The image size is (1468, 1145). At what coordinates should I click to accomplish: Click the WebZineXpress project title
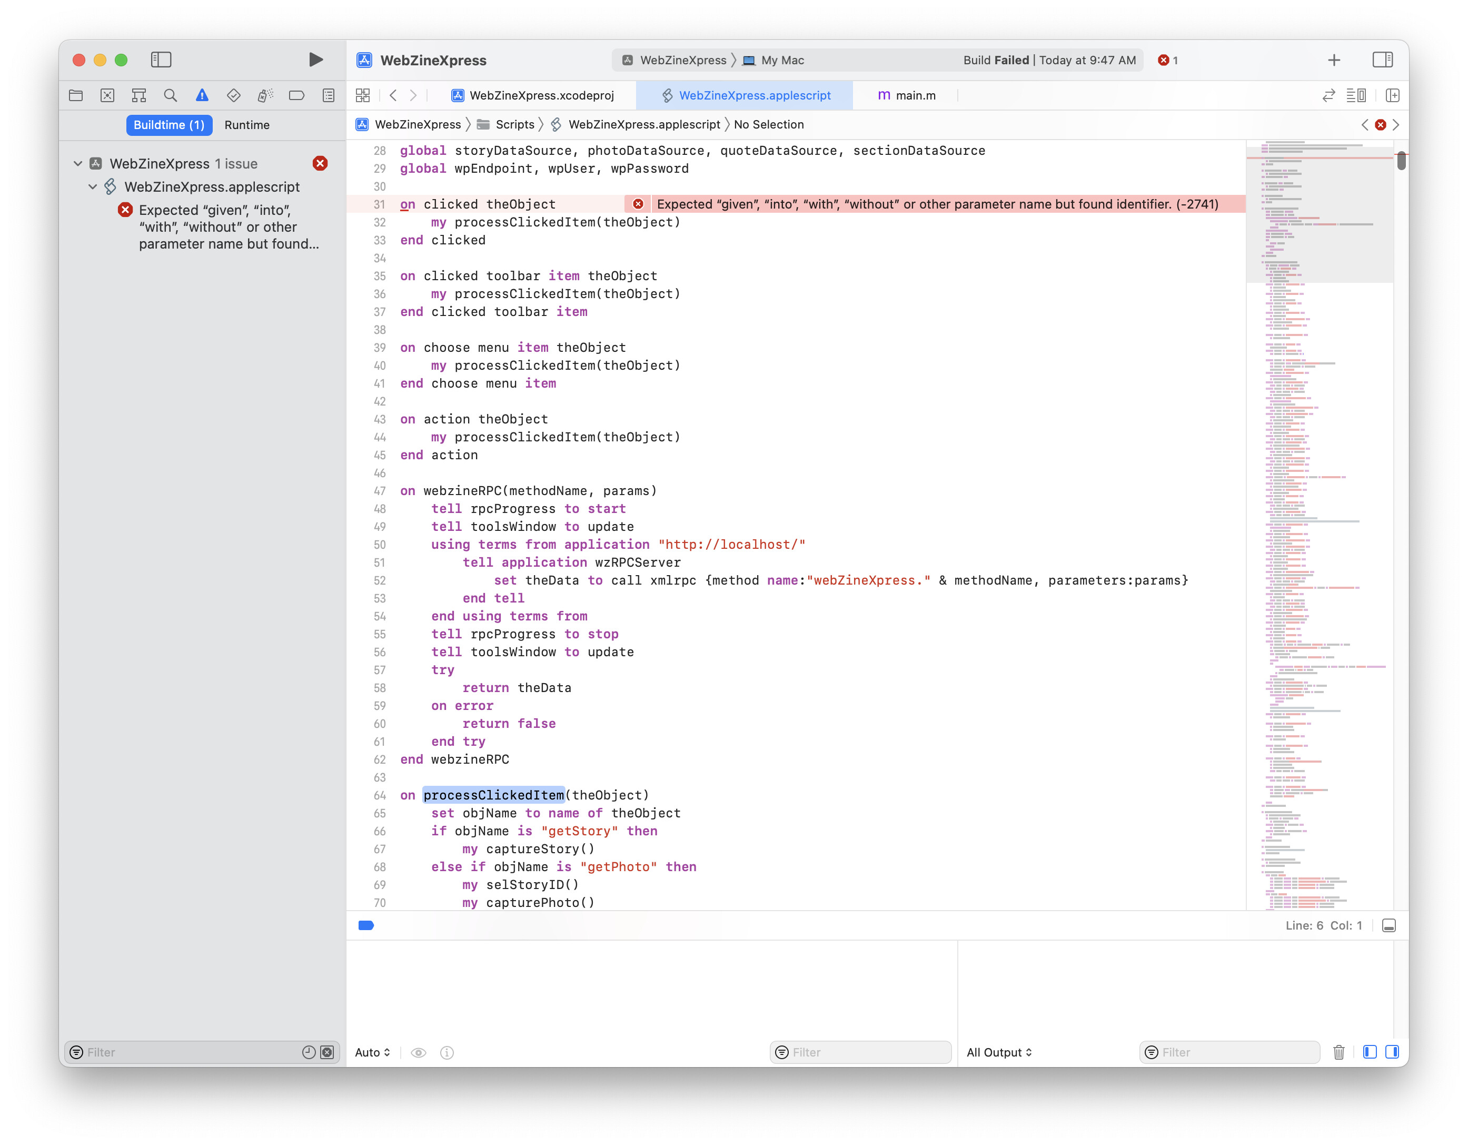(433, 60)
